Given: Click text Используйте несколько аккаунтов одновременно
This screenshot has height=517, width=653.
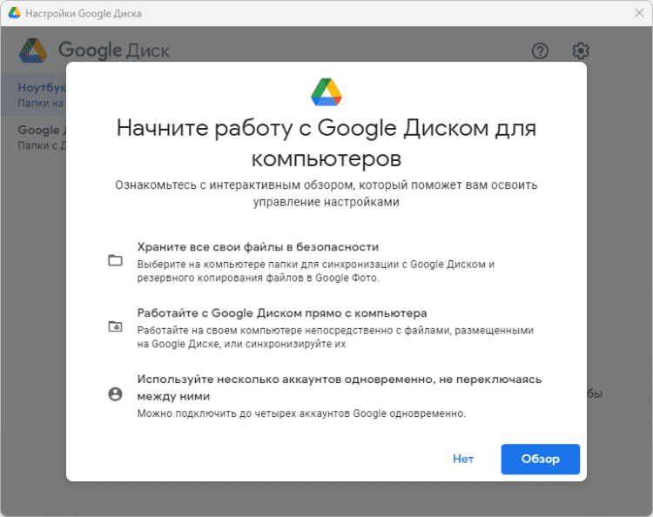Looking at the screenshot, I should [x=340, y=387].
